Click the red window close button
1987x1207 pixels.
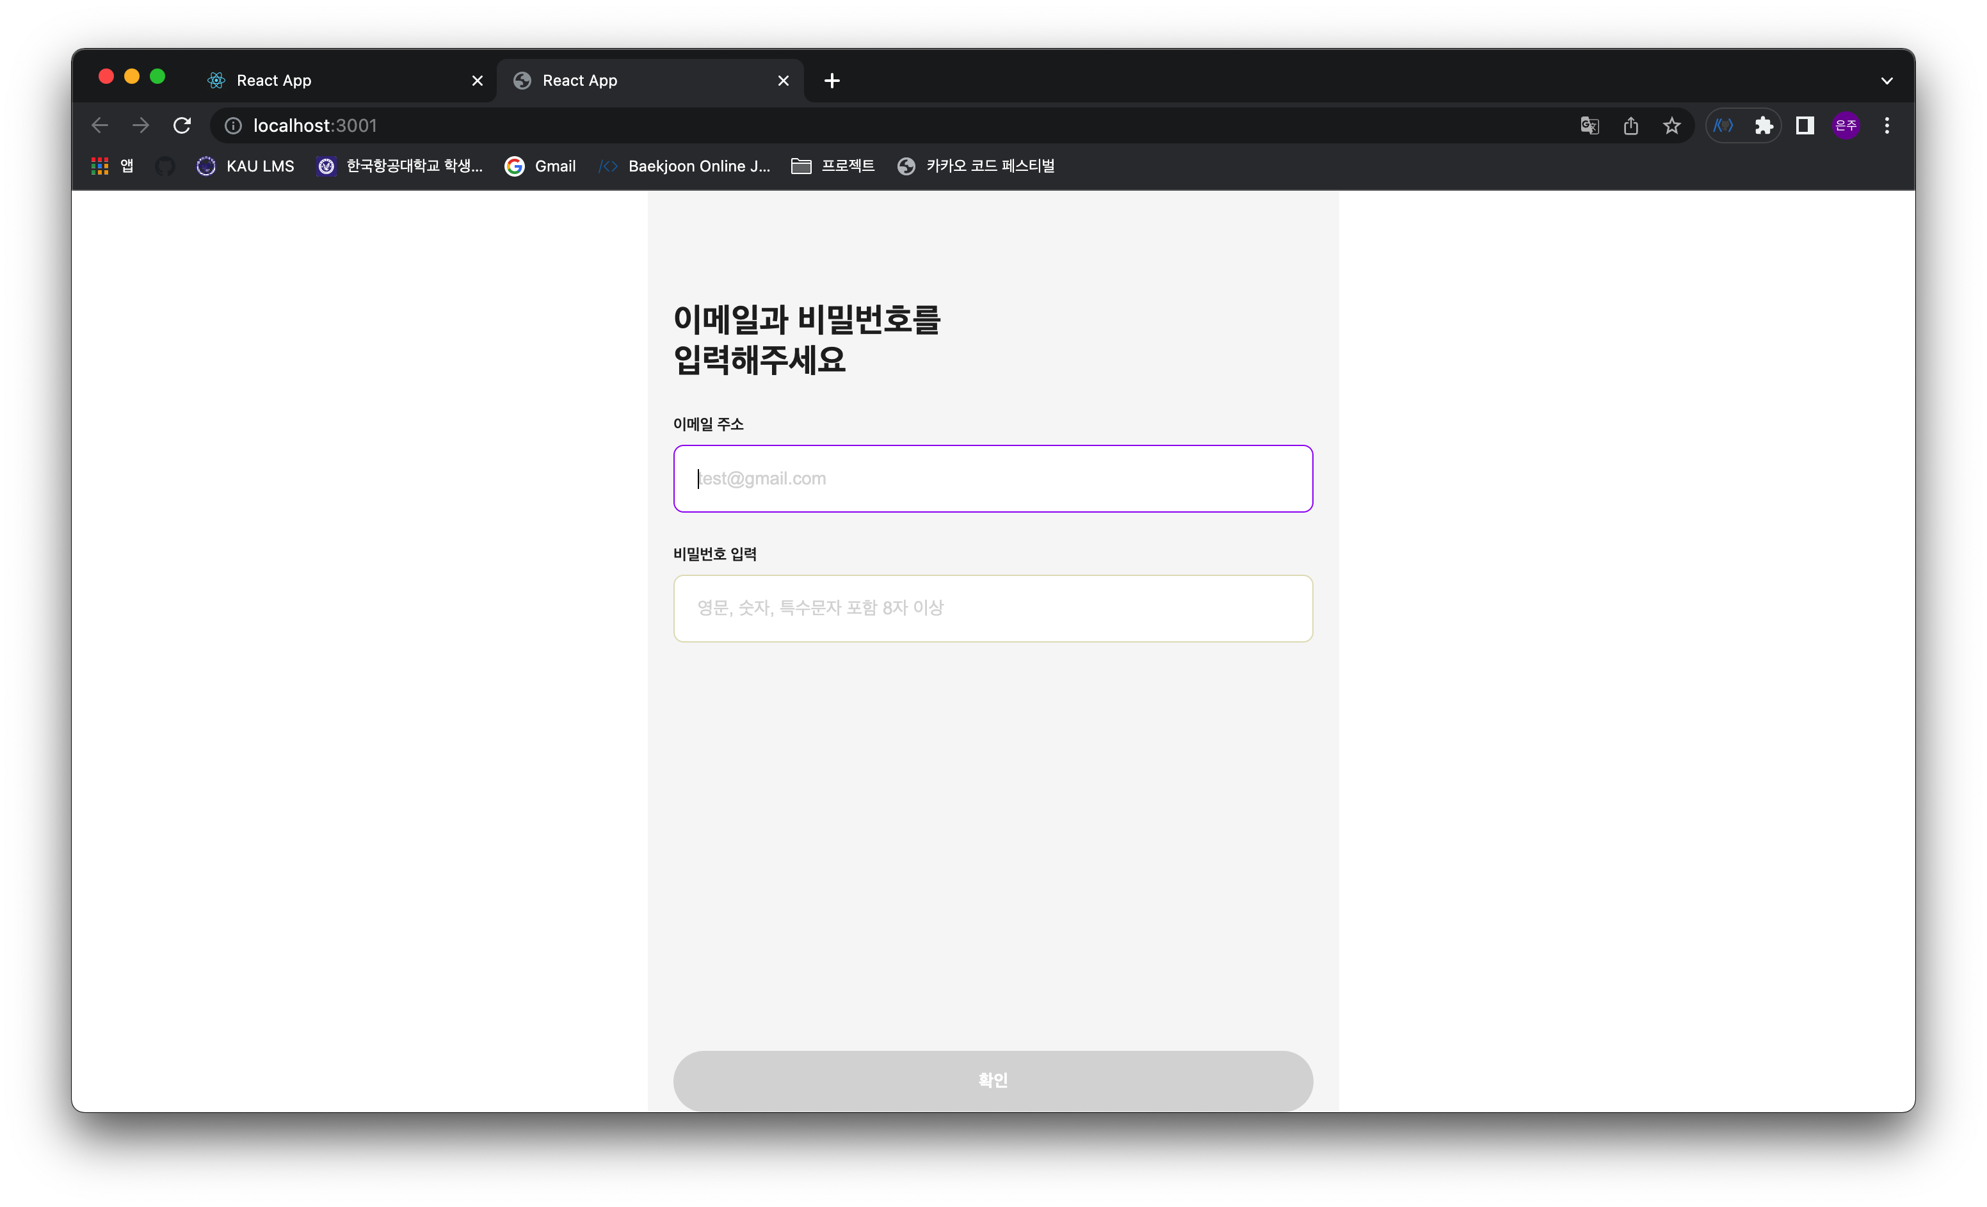106,77
